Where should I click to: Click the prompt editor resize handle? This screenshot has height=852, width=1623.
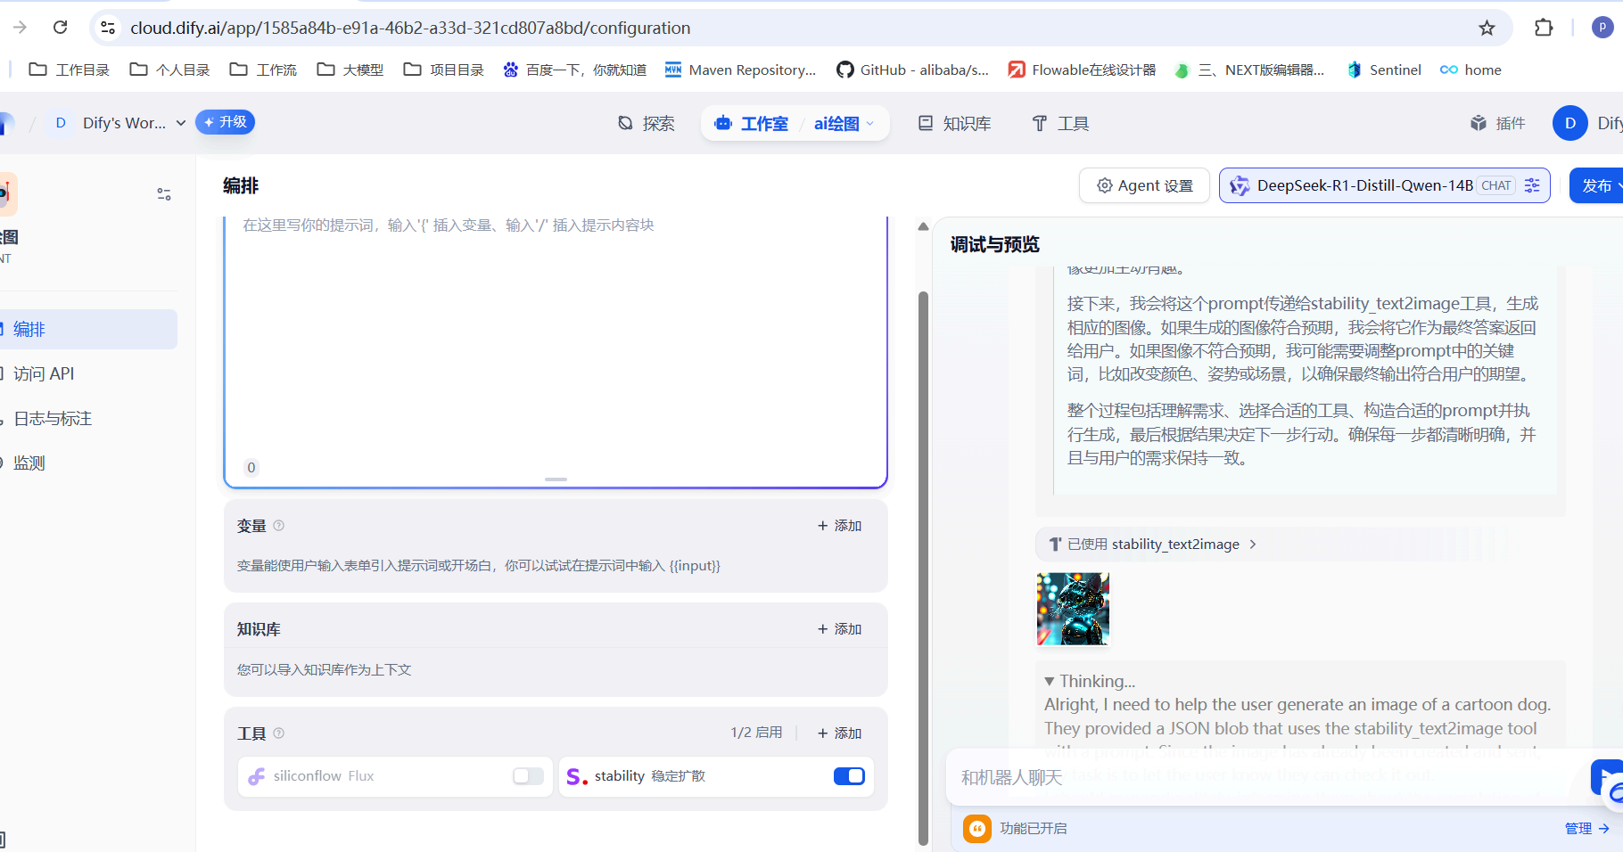coord(556,479)
